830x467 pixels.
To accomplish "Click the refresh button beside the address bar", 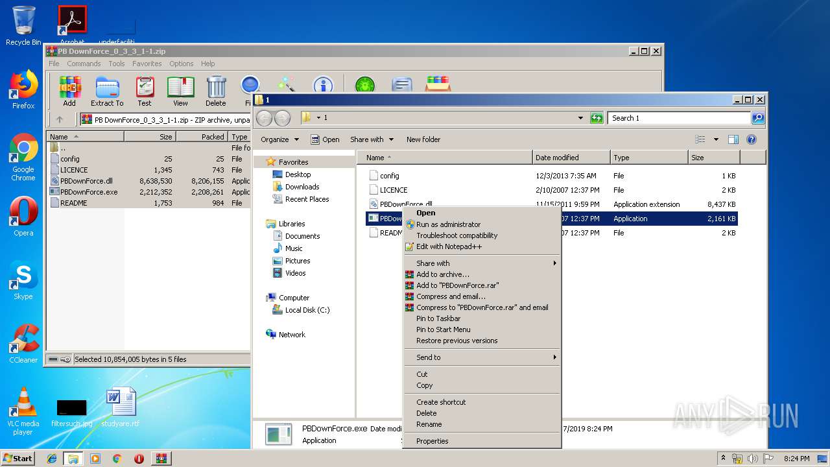I will click(x=597, y=118).
